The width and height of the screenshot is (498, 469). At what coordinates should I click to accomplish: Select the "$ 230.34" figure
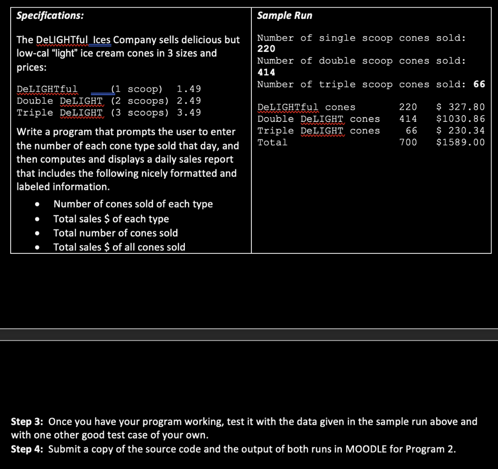[x=460, y=130]
